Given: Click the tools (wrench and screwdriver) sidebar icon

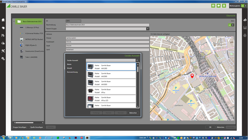Looking at the screenshot, I should pos(3,51).
